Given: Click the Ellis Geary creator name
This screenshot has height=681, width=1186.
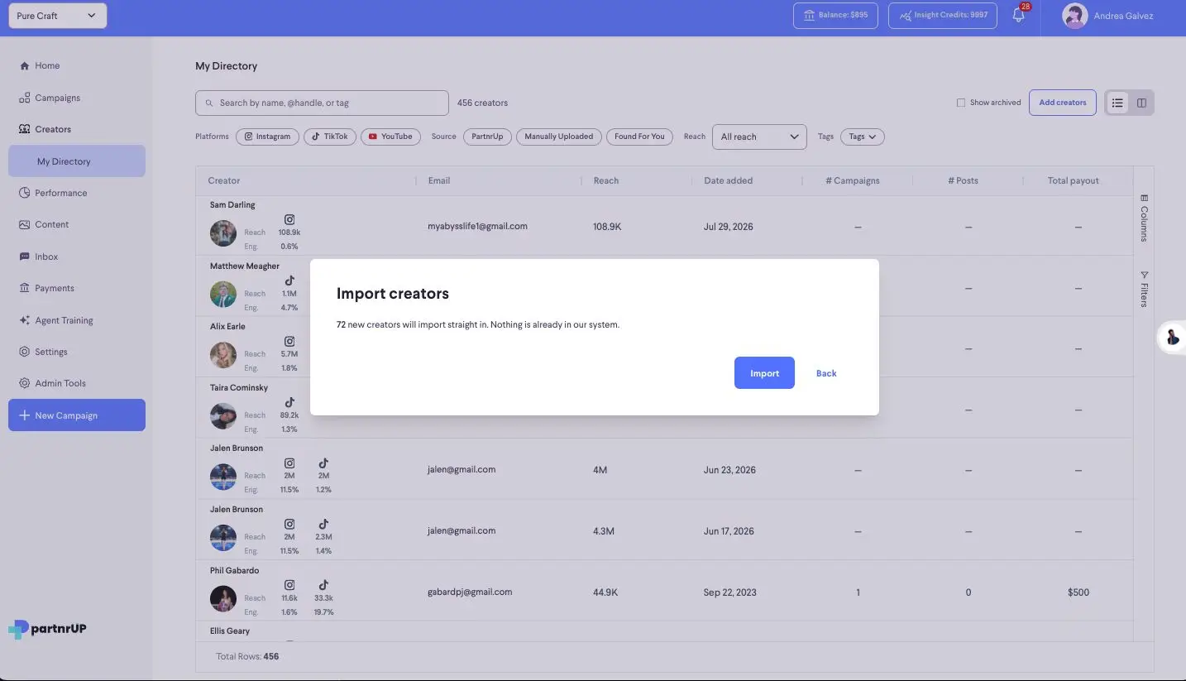Looking at the screenshot, I should (x=230, y=631).
